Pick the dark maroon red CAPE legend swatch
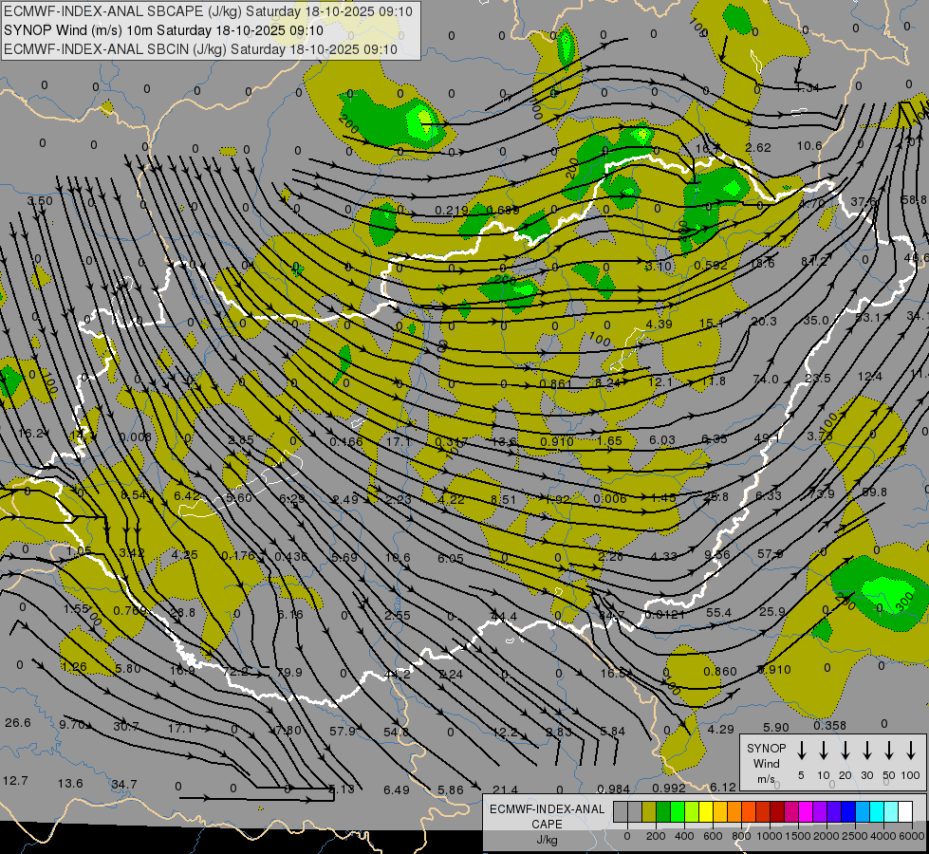Viewport: 929px width, 854px height. point(777,812)
